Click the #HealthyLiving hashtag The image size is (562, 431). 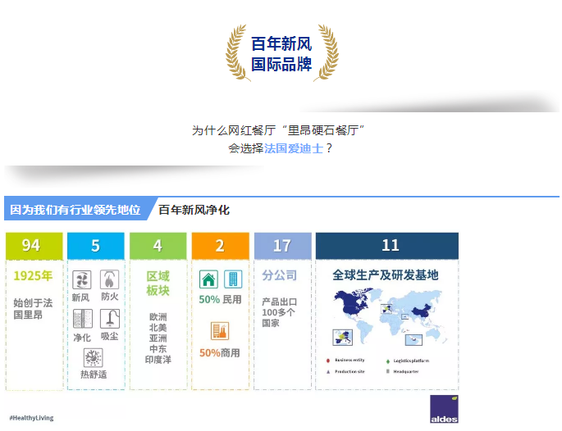31,418
